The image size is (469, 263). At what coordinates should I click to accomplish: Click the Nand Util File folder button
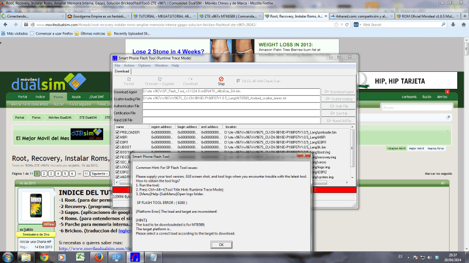click(338, 120)
